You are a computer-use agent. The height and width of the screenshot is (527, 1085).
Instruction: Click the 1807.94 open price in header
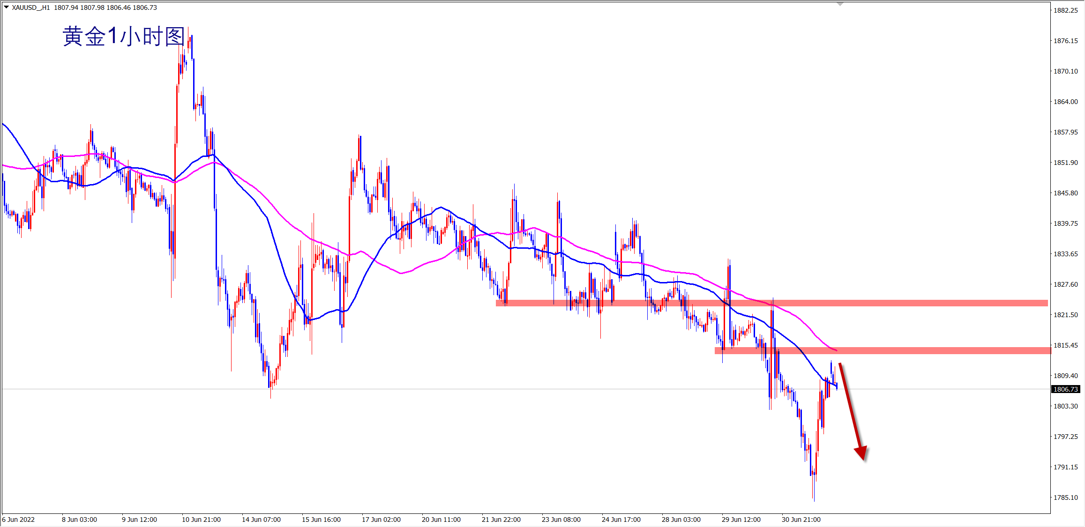(x=66, y=7)
